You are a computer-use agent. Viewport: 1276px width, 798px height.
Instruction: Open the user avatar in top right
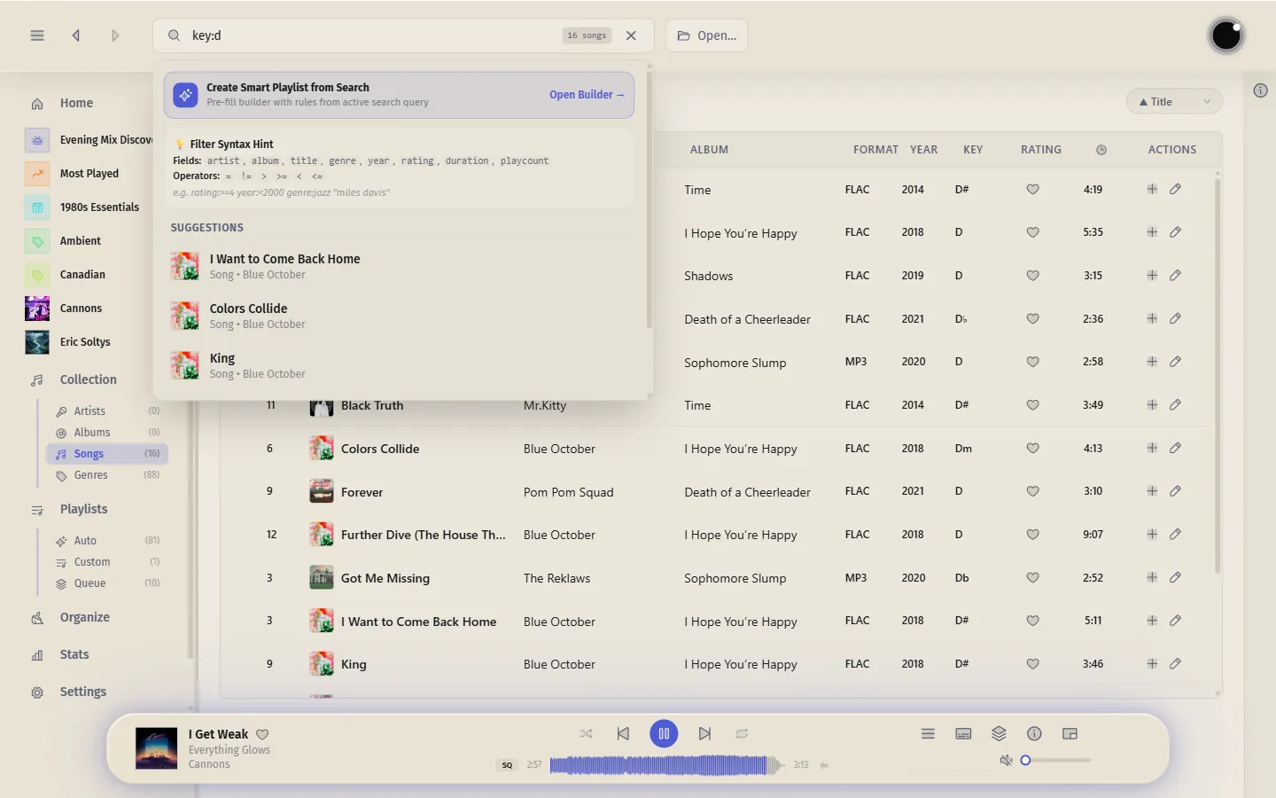pos(1226,35)
